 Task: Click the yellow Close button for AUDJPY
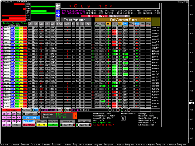tap(21, 34)
